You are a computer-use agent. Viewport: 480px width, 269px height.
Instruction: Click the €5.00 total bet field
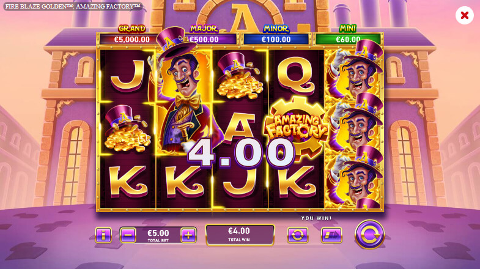coord(158,235)
